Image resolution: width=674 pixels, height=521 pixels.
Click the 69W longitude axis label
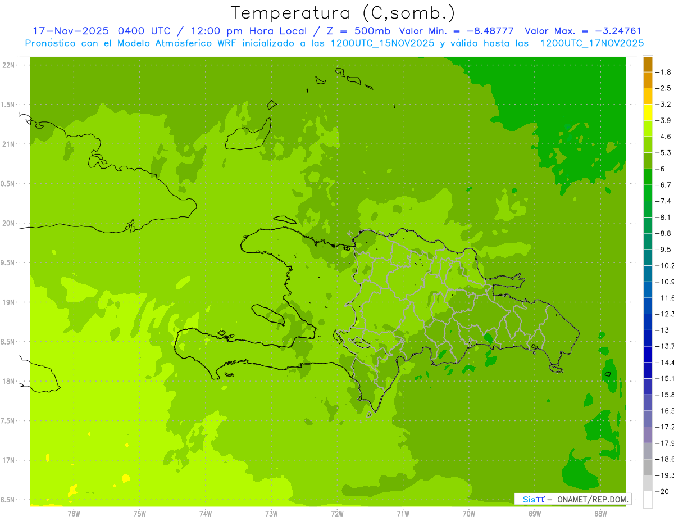pyautogui.click(x=535, y=513)
